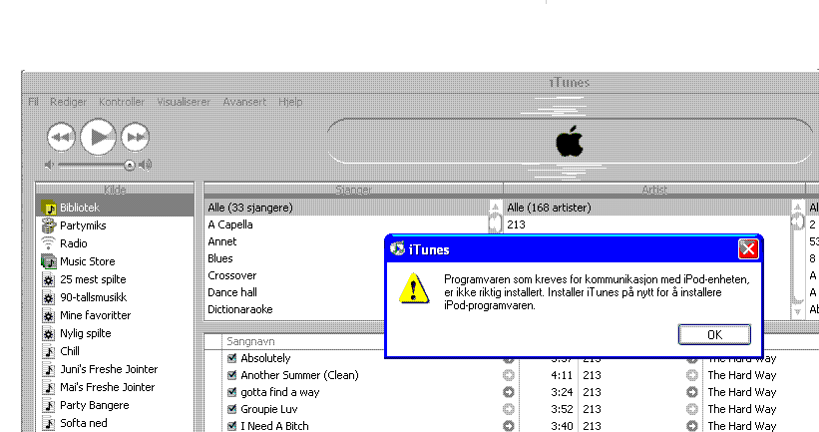Click the genre list scrollbar up arrow
The width and height of the screenshot is (819, 432).
click(x=495, y=208)
